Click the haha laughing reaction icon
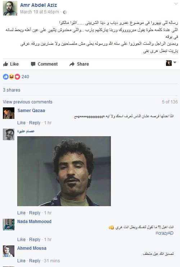180x267 pixels. coord(12,77)
